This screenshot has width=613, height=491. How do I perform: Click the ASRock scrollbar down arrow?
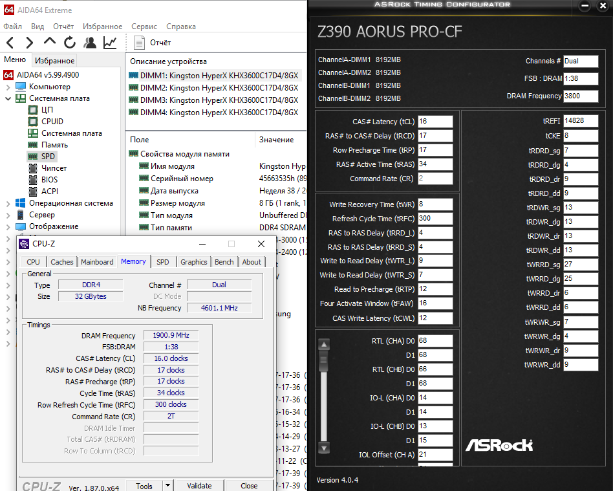pos(324,448)
